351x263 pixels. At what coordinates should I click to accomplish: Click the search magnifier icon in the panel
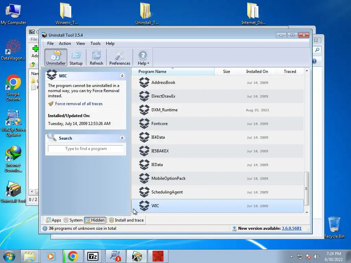tap(52, 137)
